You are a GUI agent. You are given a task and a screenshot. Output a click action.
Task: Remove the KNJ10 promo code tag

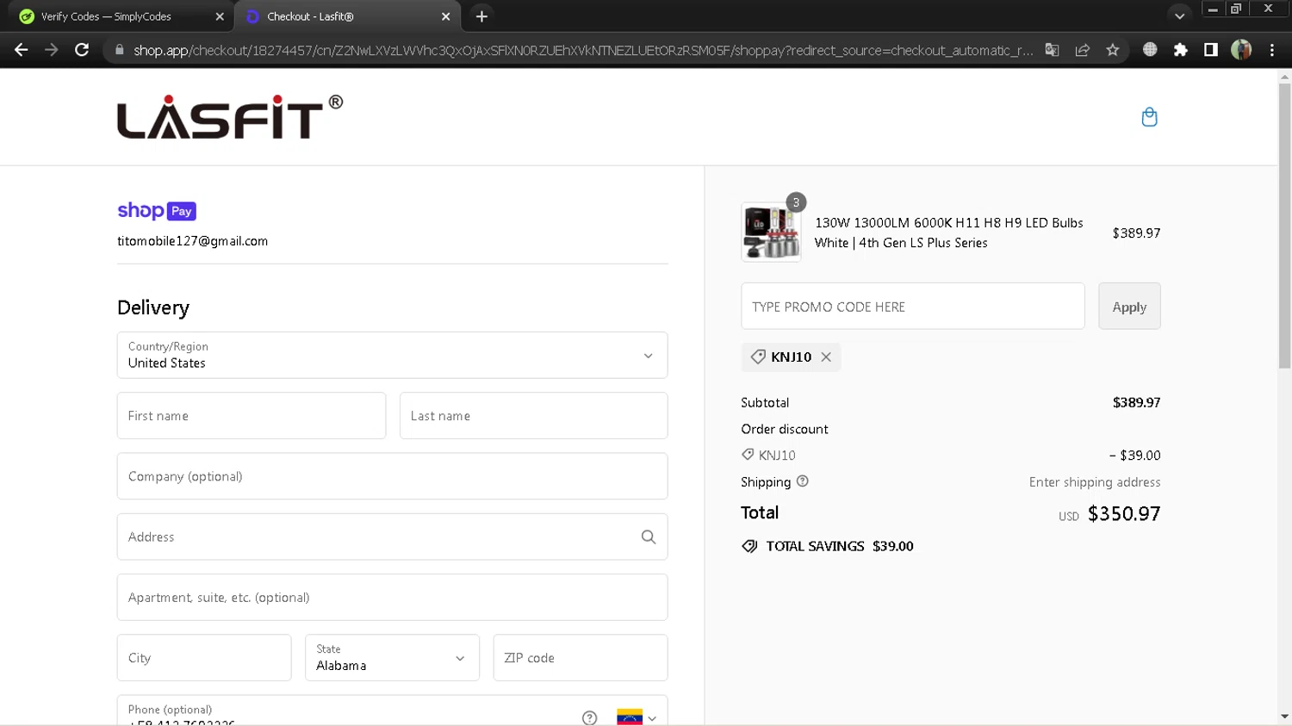pyautogui.click(x=826, y=357)
